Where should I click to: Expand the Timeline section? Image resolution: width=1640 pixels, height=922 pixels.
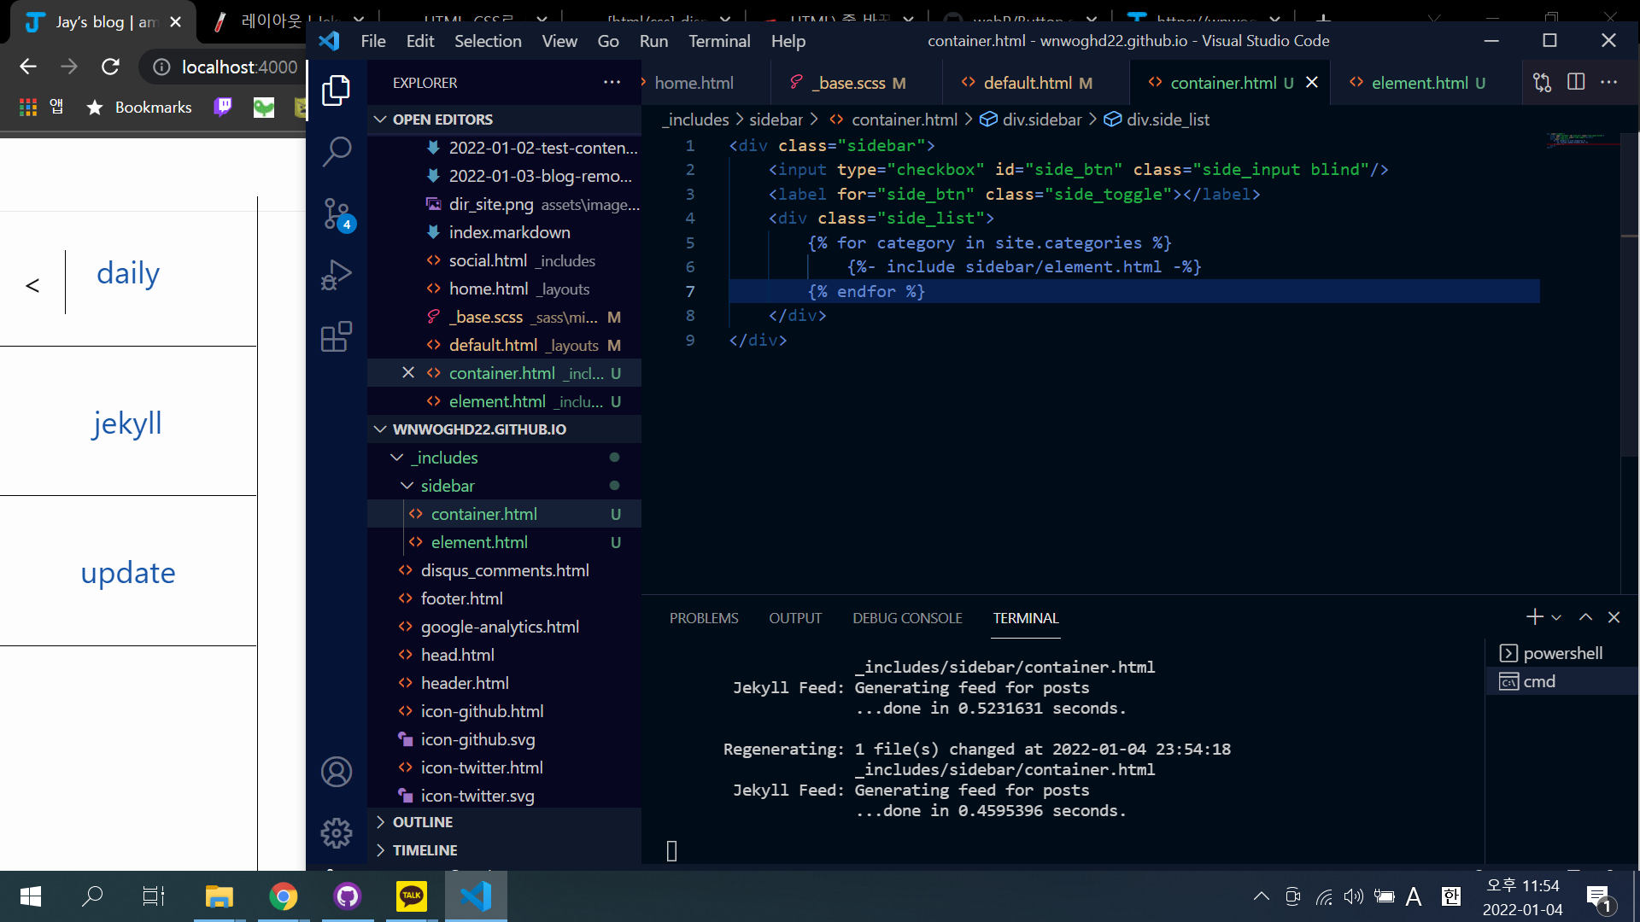pos(504,850)
